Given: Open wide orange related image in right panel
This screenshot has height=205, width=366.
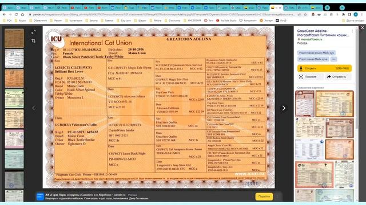Looking at the screenshot, I should click(335, 104).
